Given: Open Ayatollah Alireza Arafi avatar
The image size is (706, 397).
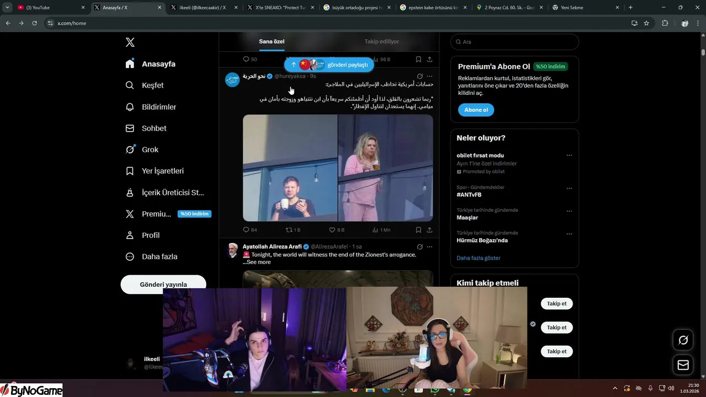Looking at the screenshot, I should click(232, 250).
